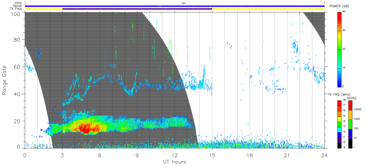
Task: Click the 24 tick label on UT hours axis
Action: pyautogui.click(x=325, y=155)
